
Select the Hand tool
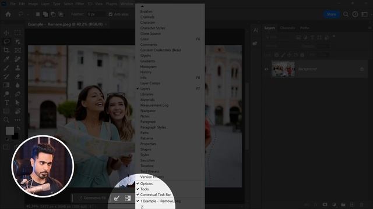pyautogui.click(x=17, y=111)
